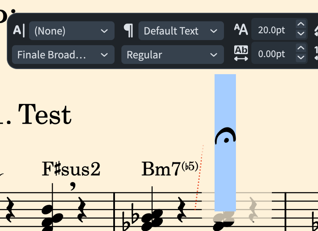Click the paragraph style pilcrow icon
Screen dimensions: 318x231
[x=128, y=31]
